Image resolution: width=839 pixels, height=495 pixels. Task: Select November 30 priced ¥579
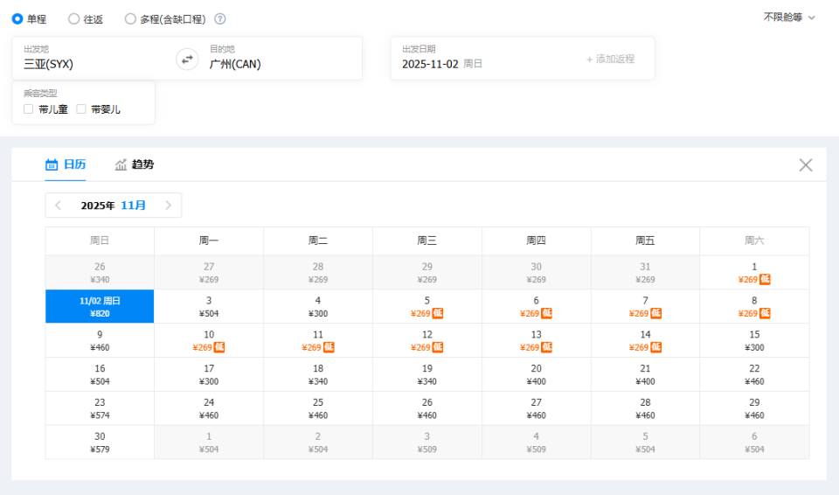point(100,443)
